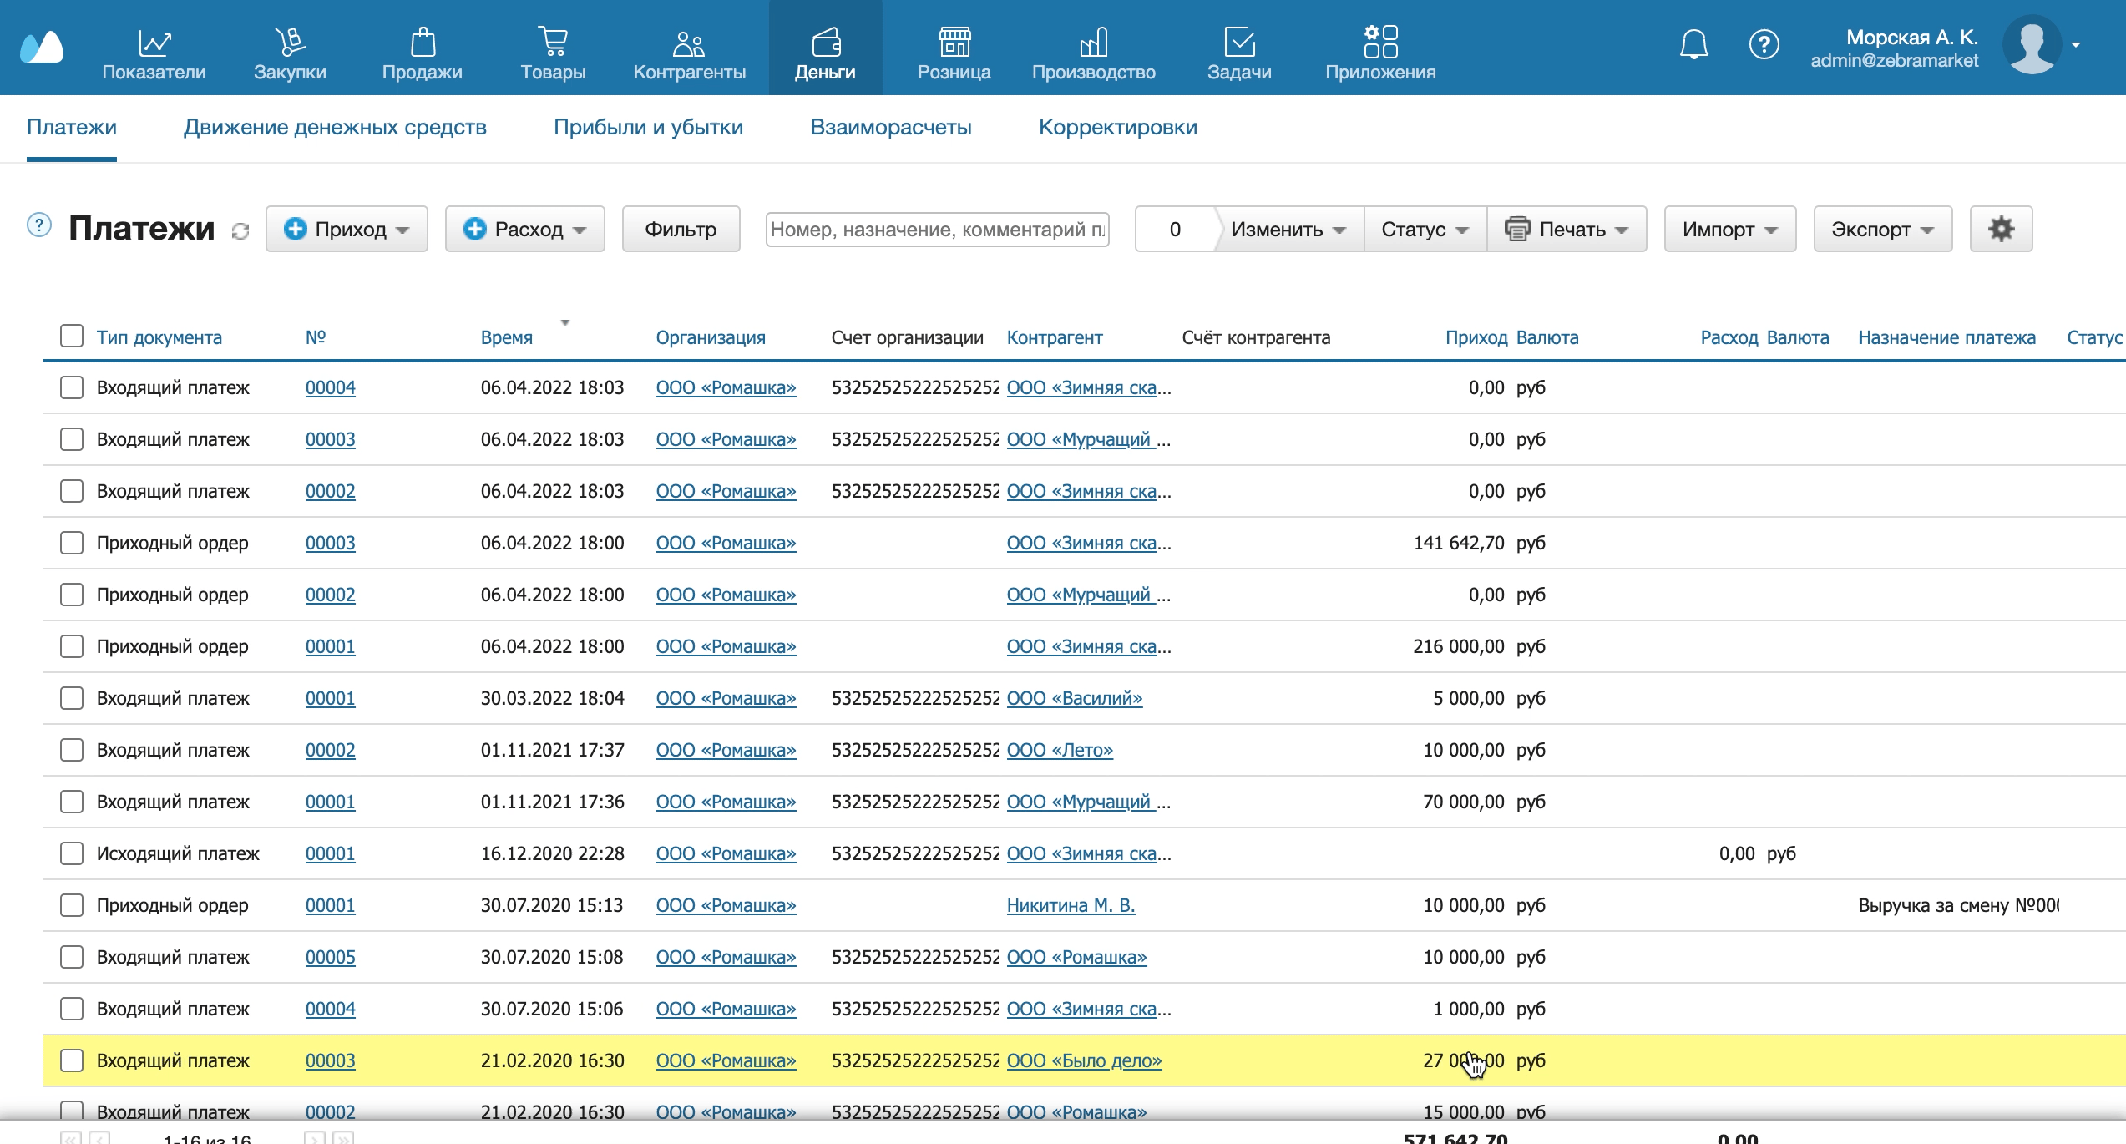Click the help question mark in header
Viewport: 2126px width, 1144px height.
pos(1764,45)
